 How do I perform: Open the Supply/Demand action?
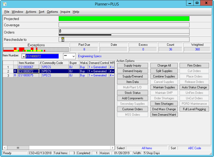132,76
